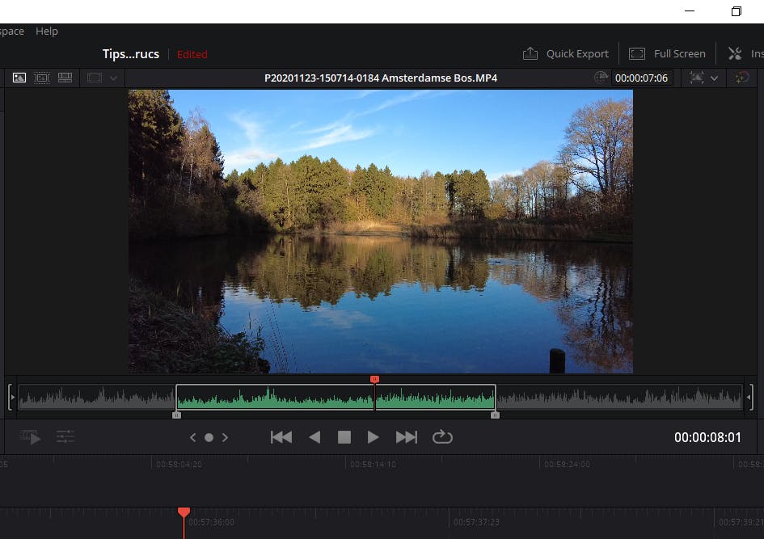Click the red timeline playhead marker

click(x=184, y=512)
